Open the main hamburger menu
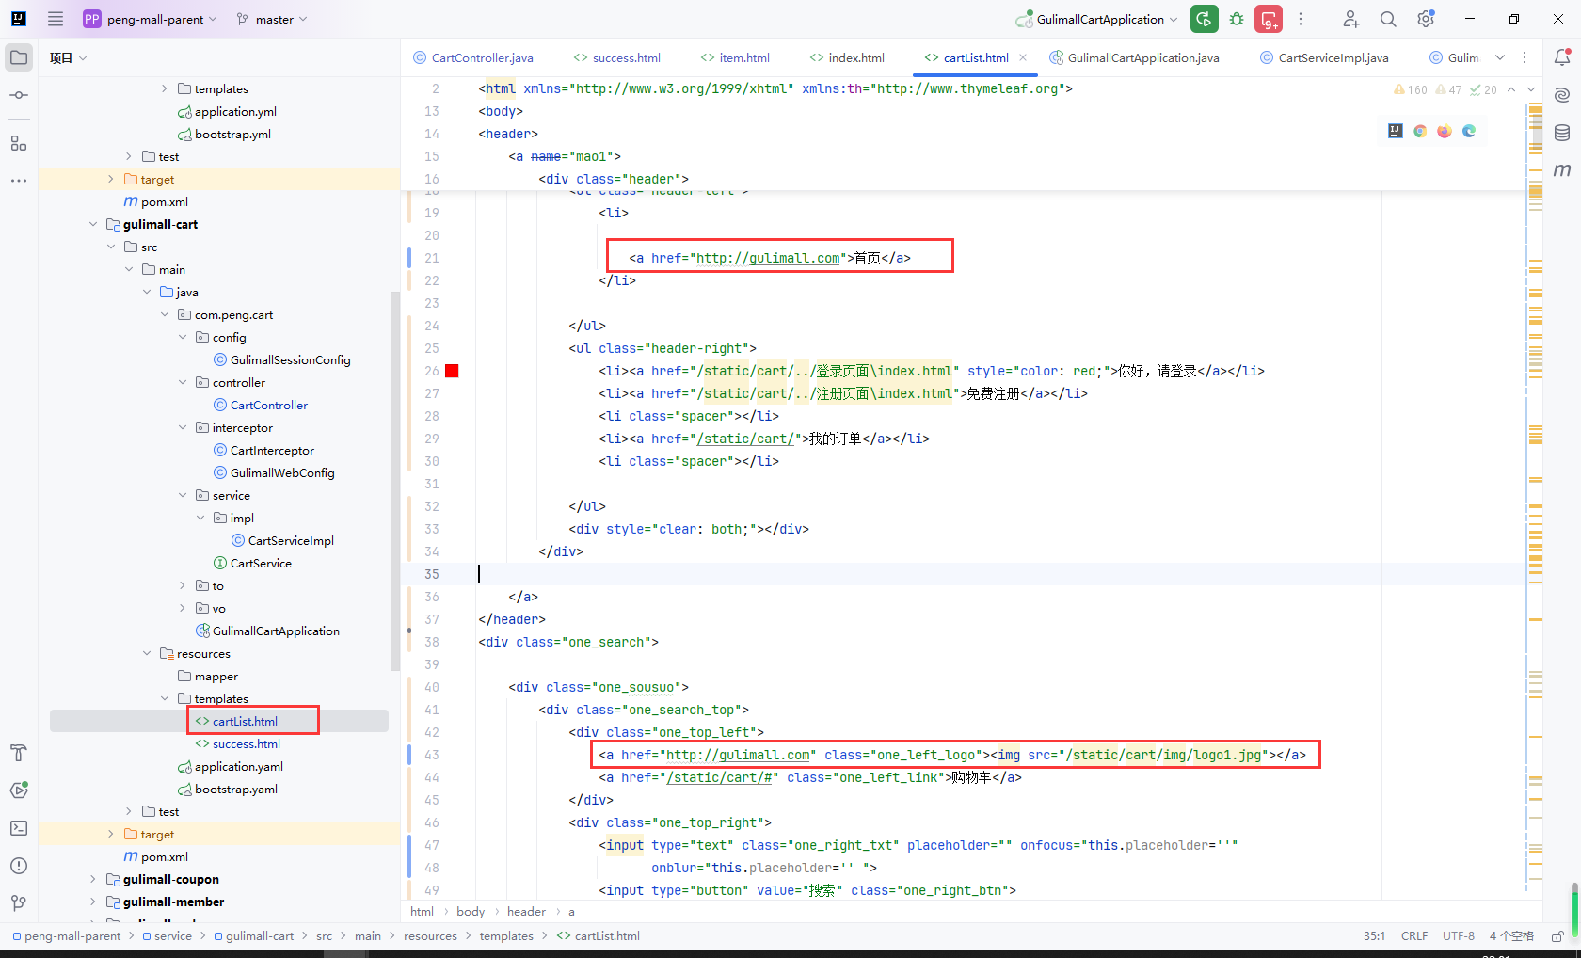1581x958 pixels. 56,19
